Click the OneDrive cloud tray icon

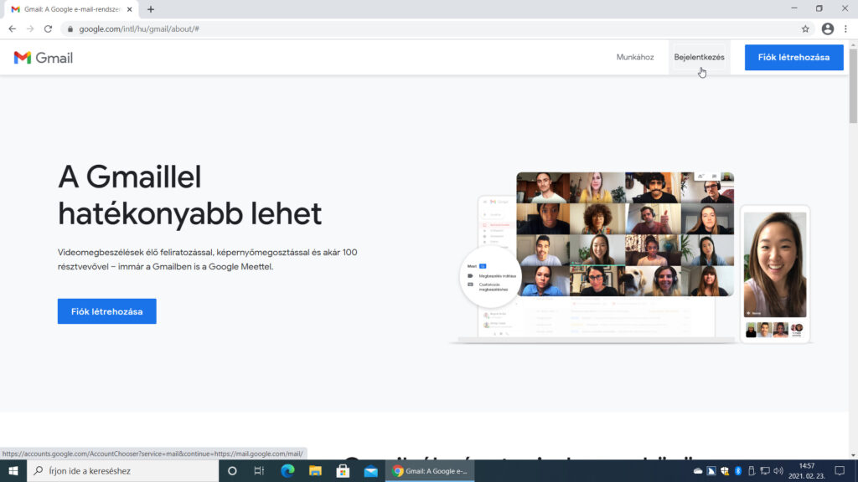click(x=698, y=470)
